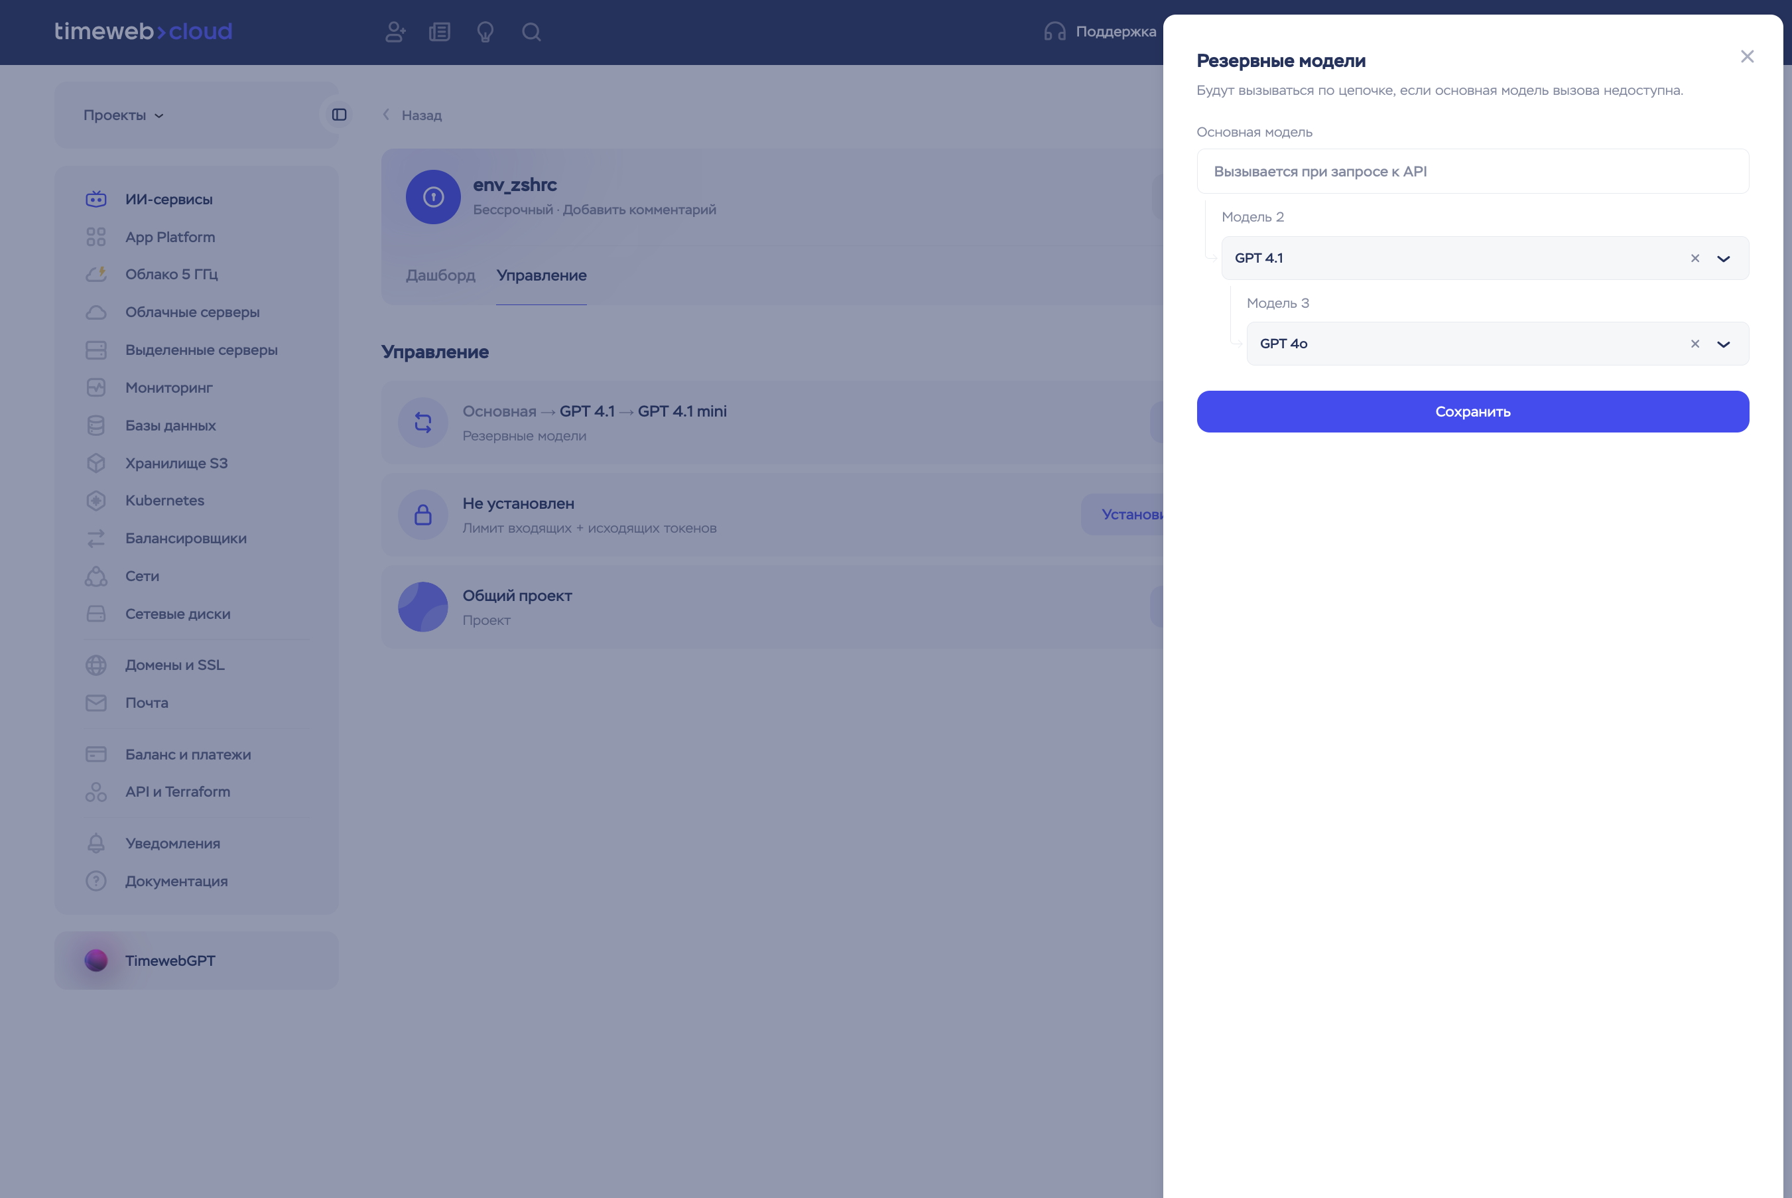The width and height of the screenshot is (1792, 1198).
Task: Go back with the Назад link
Action: [x=413, y=115]
